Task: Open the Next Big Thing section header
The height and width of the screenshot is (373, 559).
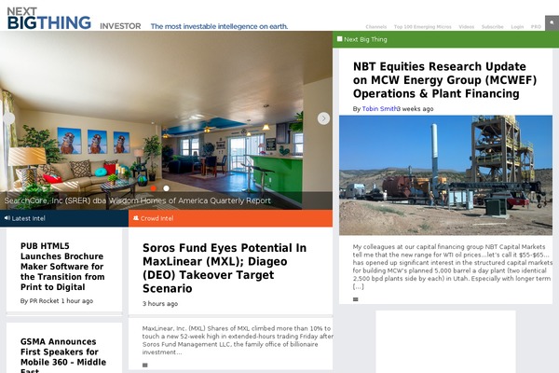Action: point(445,39)
